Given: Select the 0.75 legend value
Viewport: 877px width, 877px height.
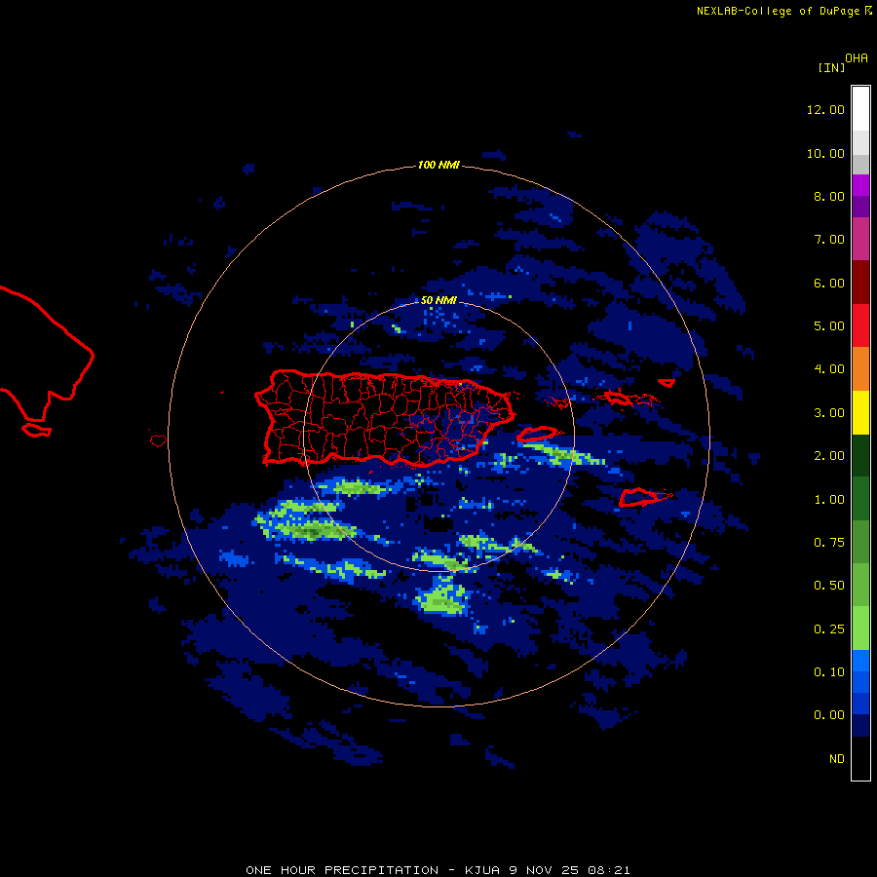Looking at the screenshot, I should (x=829, y=543).
